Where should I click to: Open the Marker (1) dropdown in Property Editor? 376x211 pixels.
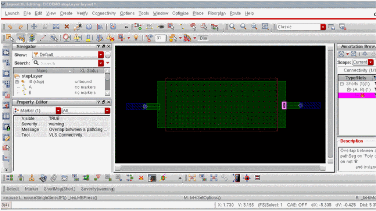(58, 110)
